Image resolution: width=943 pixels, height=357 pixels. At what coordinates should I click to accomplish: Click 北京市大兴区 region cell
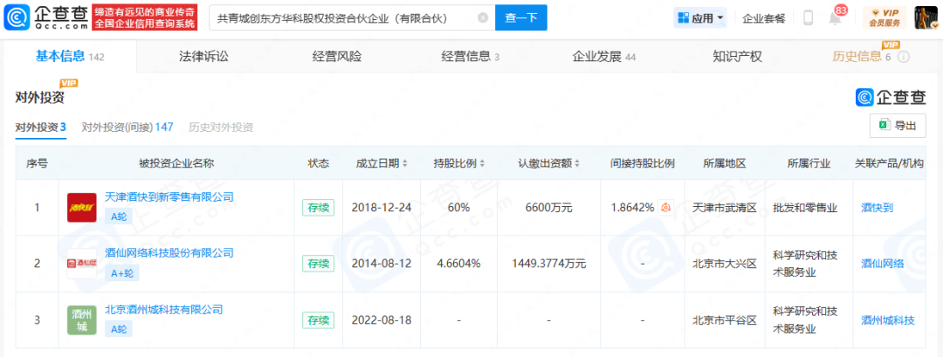coord(724,264)
